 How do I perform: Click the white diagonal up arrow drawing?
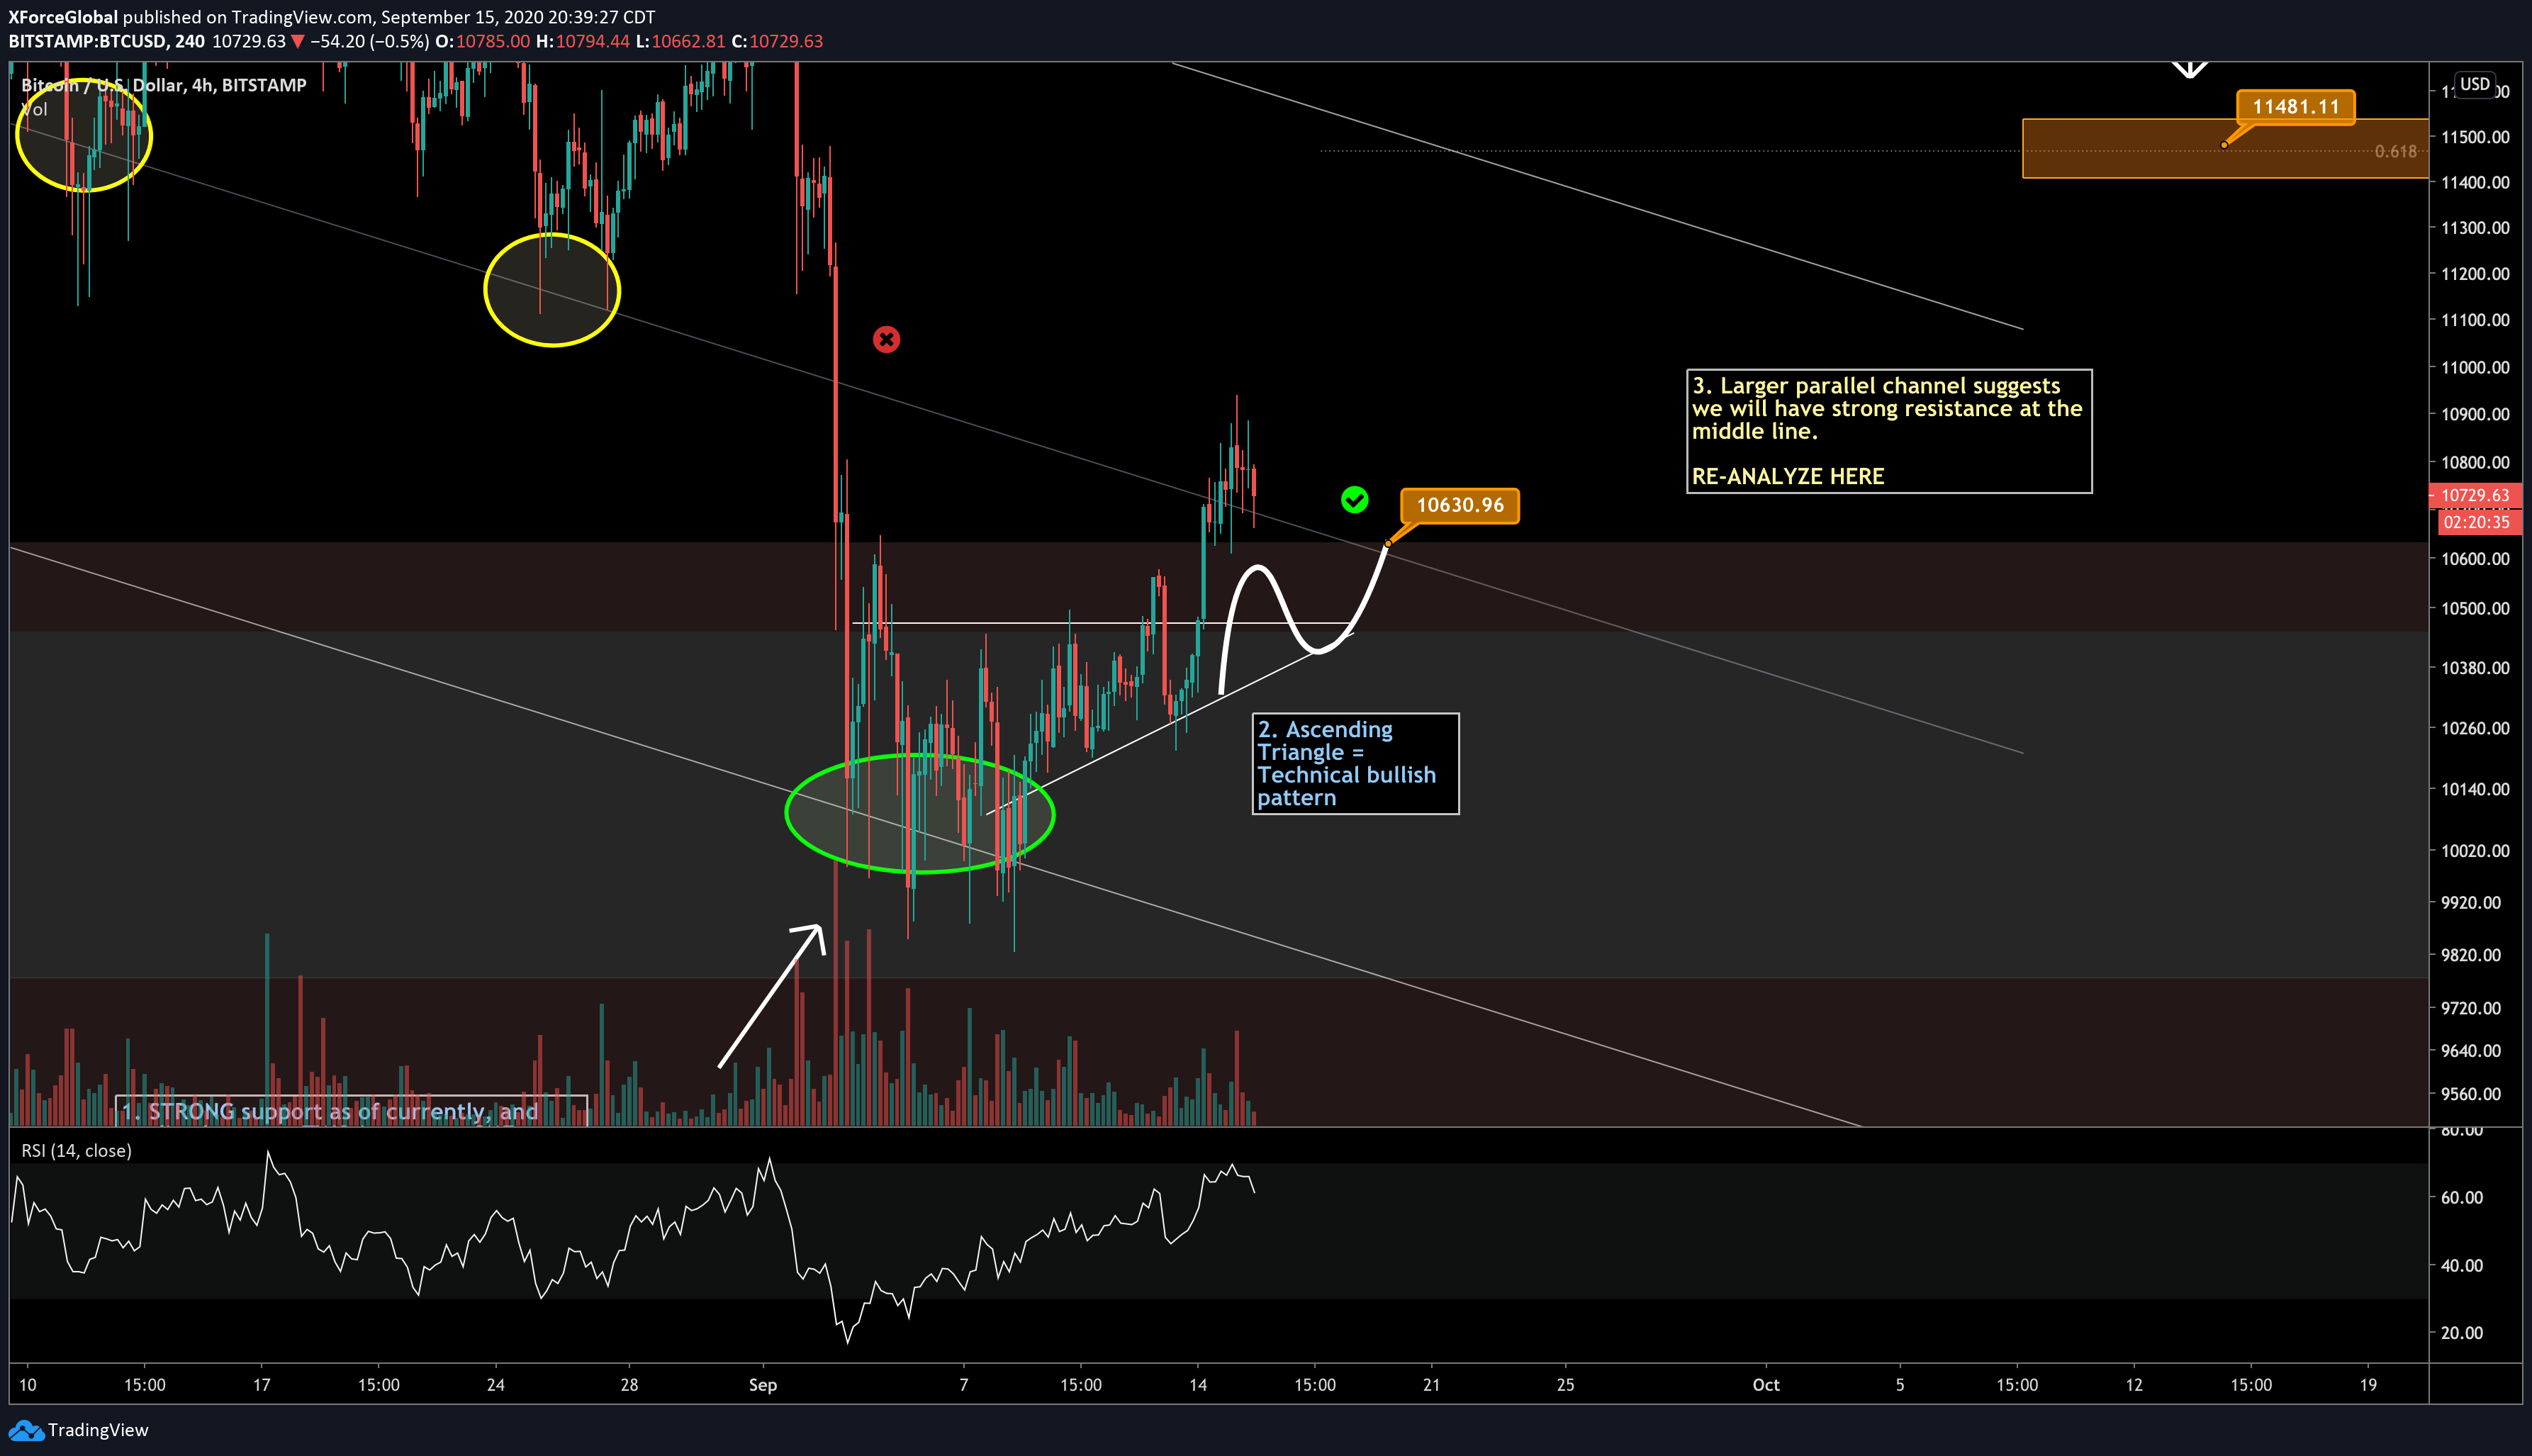772,995
